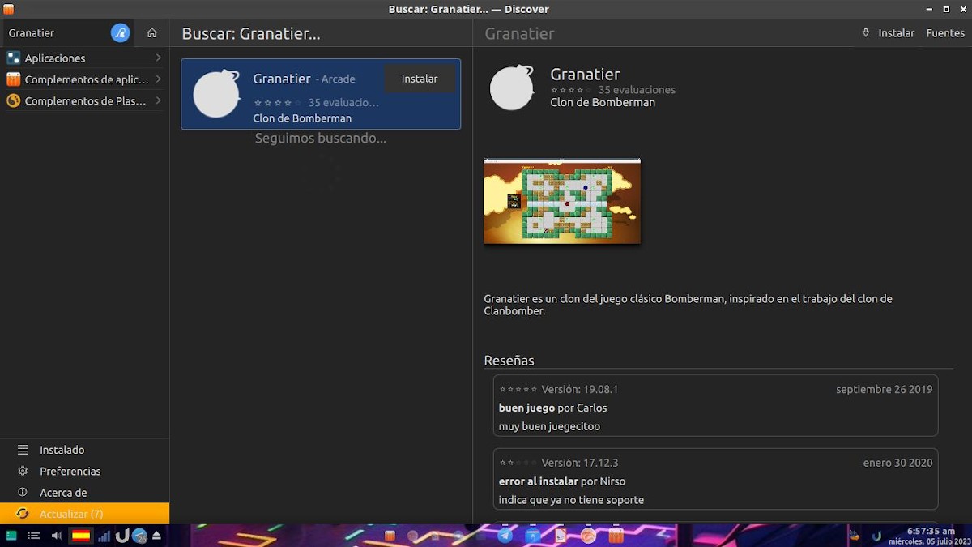Click 'septiembre 26 2019' review date
Screen dimensions: 972x547
(885, 389)
